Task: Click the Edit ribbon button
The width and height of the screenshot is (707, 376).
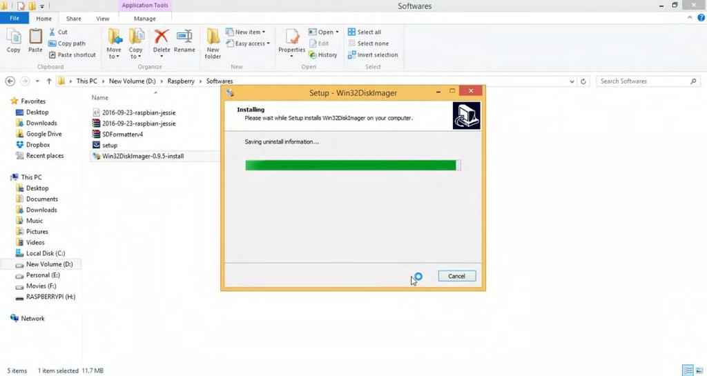Action: pos(319,43)
